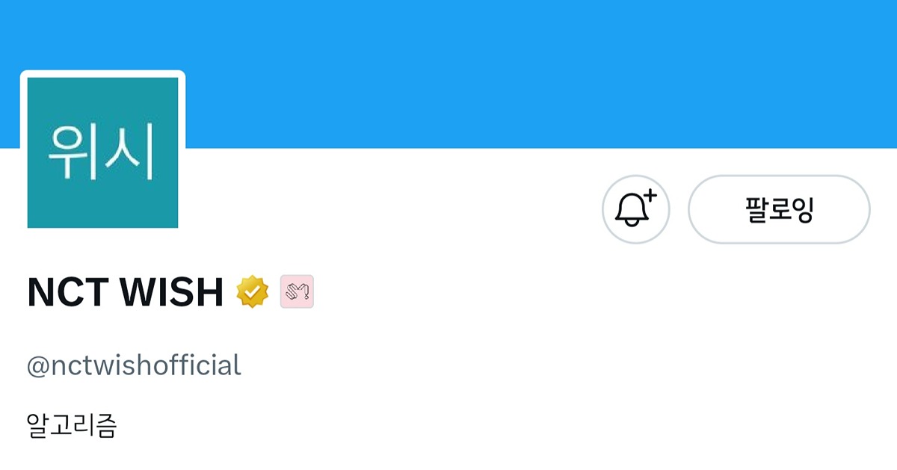The height and width of the screenshot is (470, 897).
Task: Click the badge right of NCT WISH's checkmark
Action: point(297,291)
